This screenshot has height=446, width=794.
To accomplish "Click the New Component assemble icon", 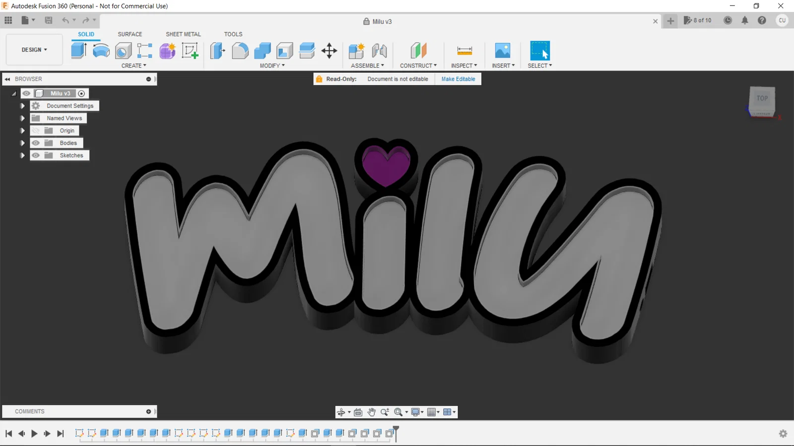I will (356, 51).
